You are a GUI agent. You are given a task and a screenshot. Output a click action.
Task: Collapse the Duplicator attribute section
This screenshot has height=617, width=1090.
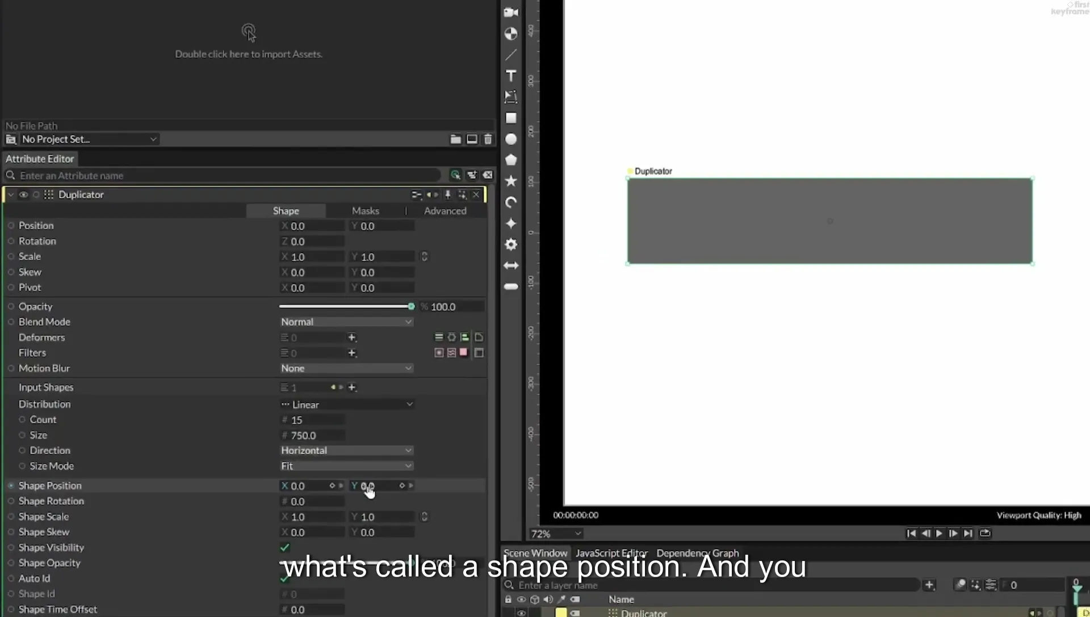point(11,195)
